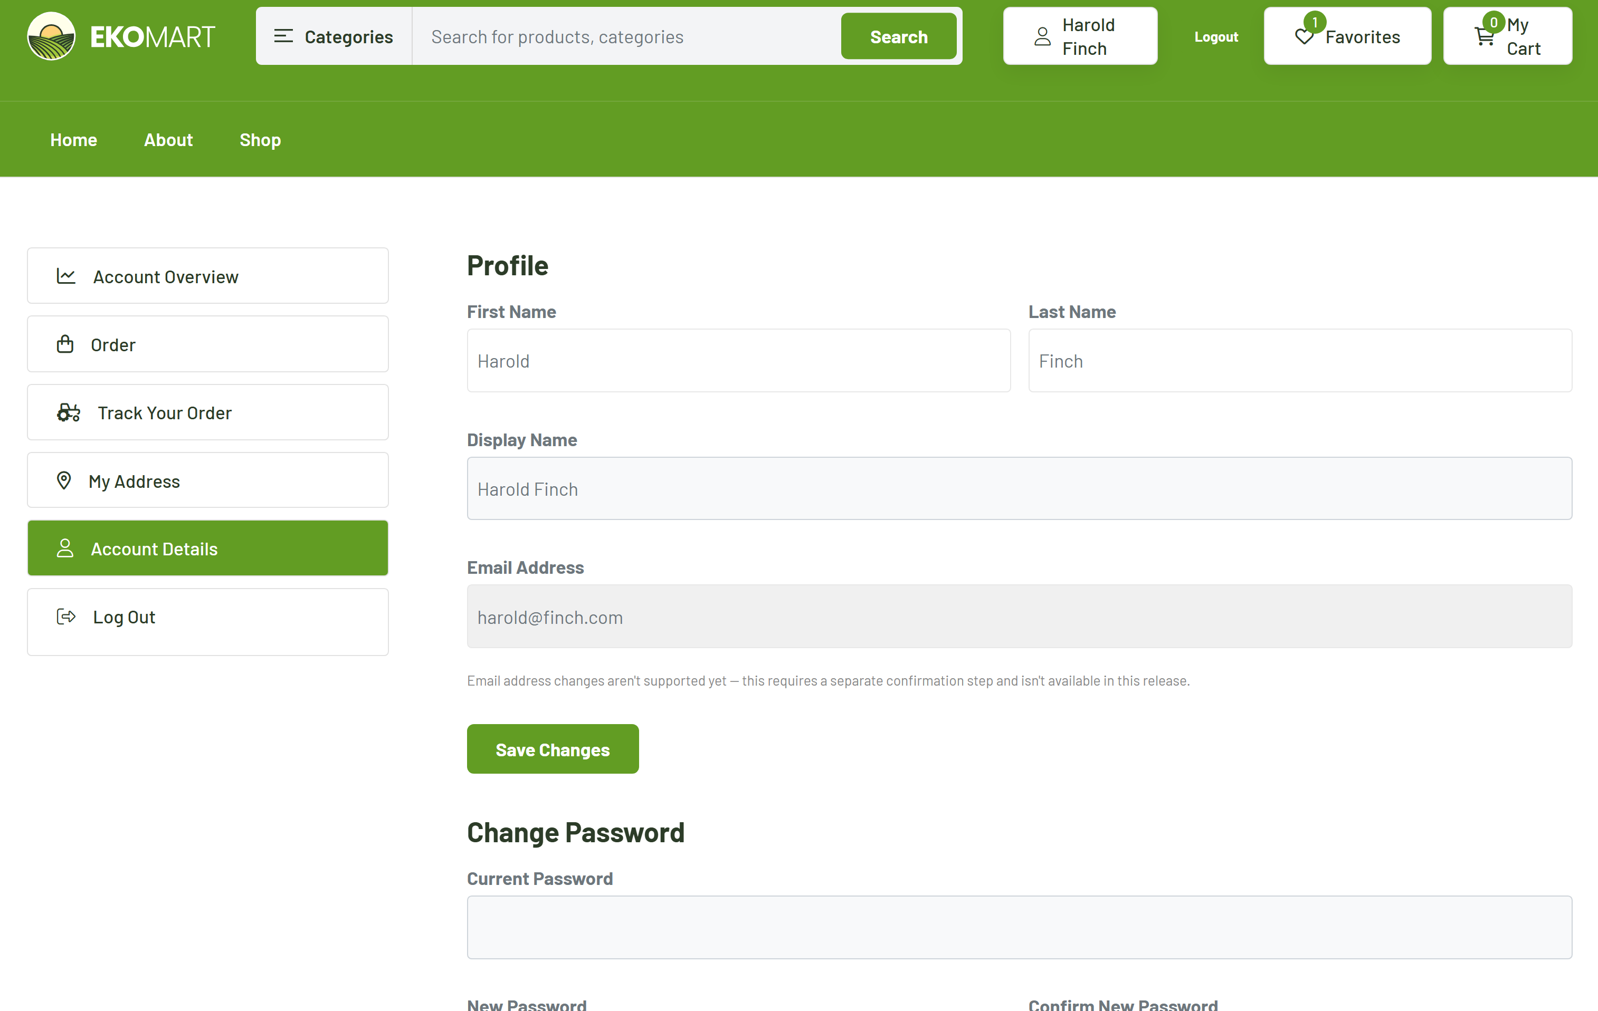The image size is (1598, 1011).
Task: Click the shopping cart icon
Action: click(1485, 36)
